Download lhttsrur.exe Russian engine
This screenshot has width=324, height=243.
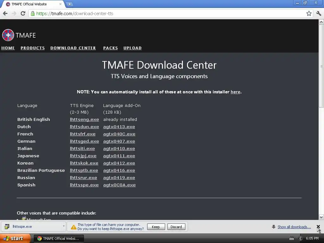(84, 178)
